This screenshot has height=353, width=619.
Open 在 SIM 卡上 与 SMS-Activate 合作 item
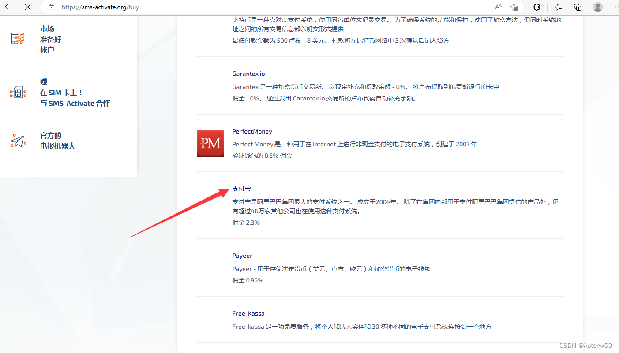68,93
